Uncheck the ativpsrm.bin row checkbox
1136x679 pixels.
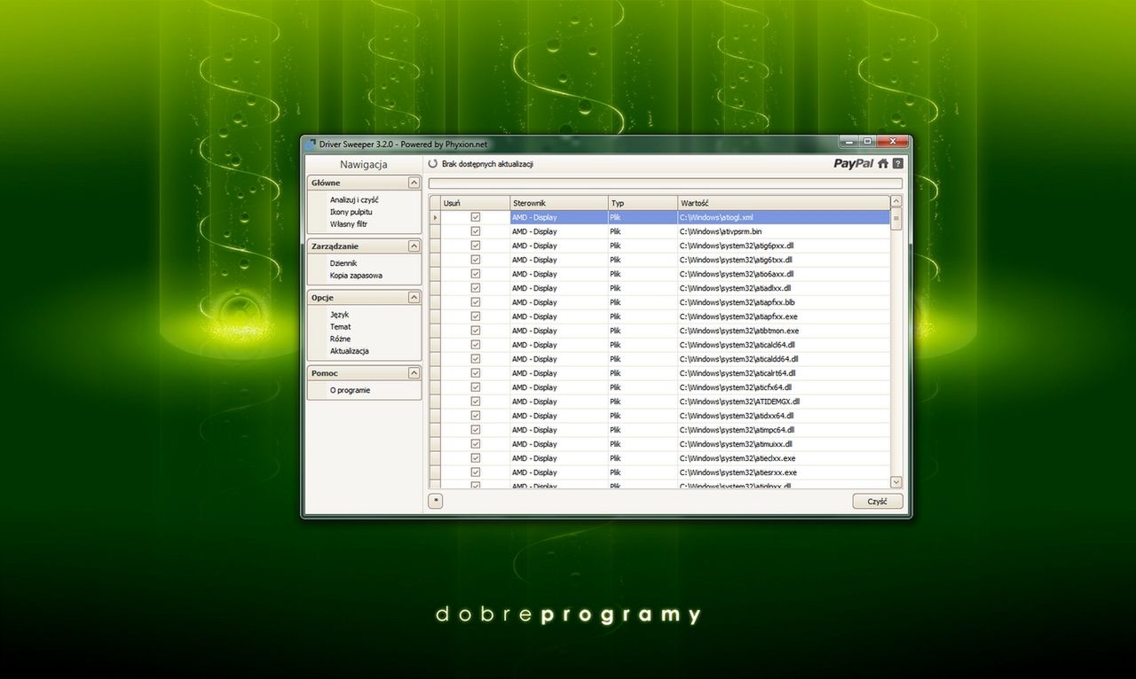[476, 231]
